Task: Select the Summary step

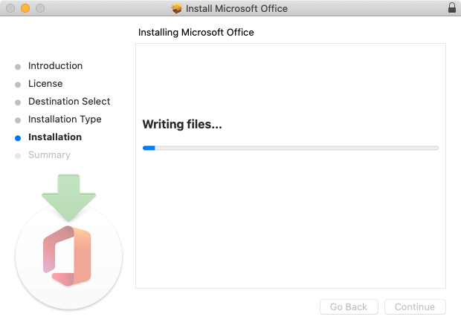Action: (x=49, y=155)
